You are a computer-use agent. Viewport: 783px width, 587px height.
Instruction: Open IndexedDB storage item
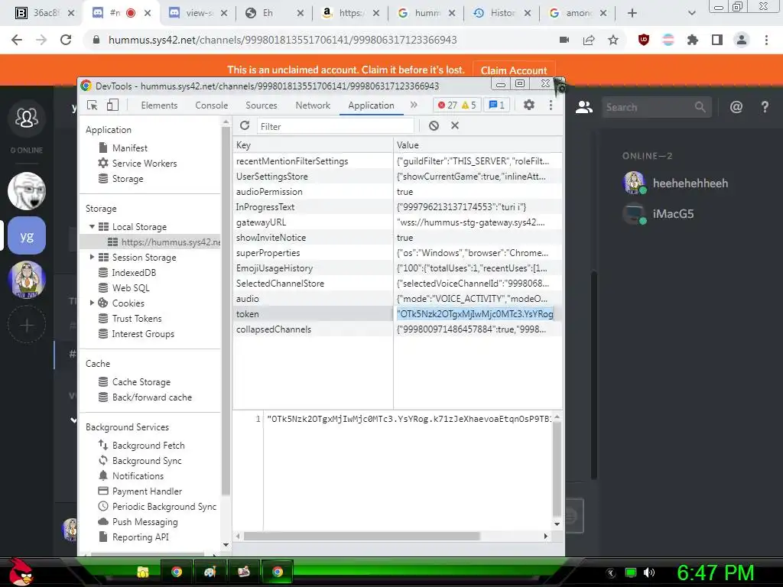coord(133,273)
